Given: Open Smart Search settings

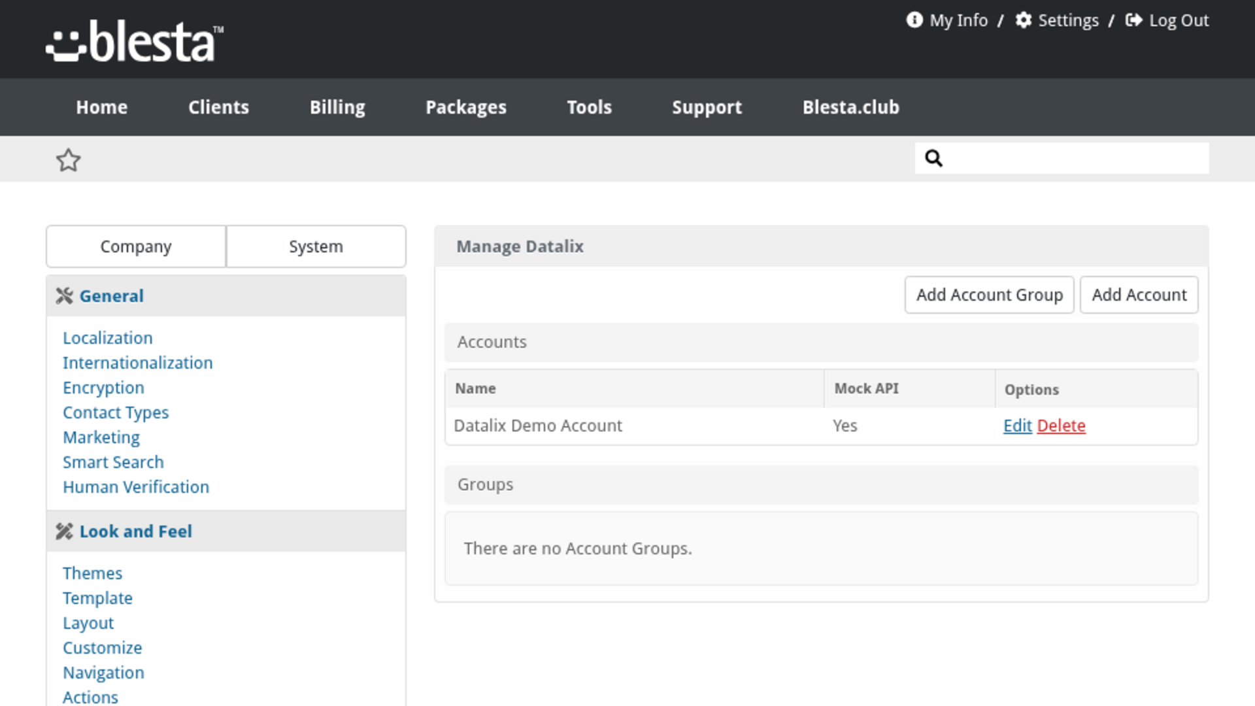Looking at the screenshot, I should (113, 462).
